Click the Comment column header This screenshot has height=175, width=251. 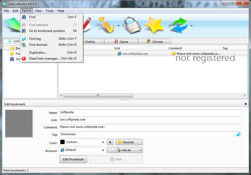click(194, 48)
